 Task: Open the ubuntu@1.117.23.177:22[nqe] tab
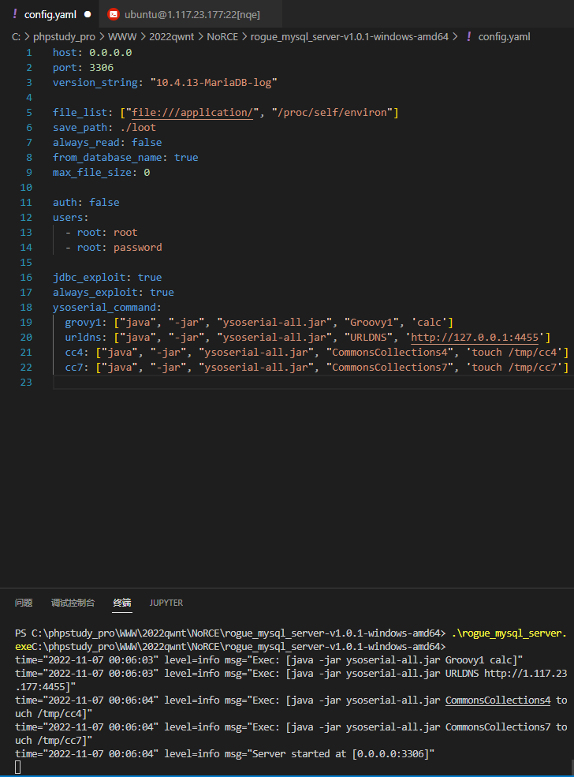pyautogui.click(x=191, y=14)
